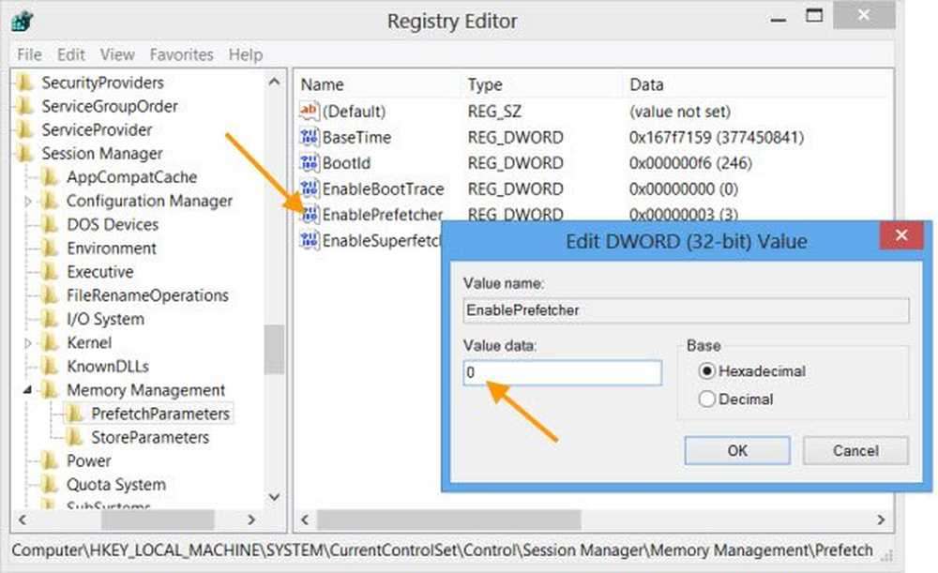
Task: Click the tree pane vertical scrollbar thumb
Action: [274, 348]
